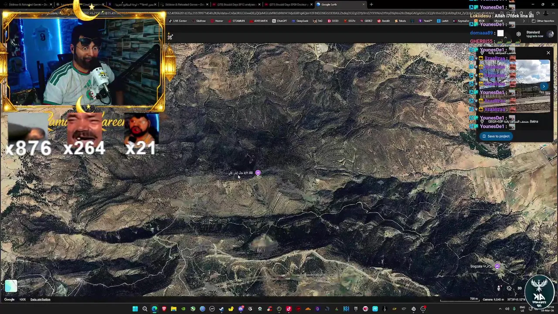Activate the Street View pegman icon
The height and width of the screenshot is (314, 558).
pos(499,288)
